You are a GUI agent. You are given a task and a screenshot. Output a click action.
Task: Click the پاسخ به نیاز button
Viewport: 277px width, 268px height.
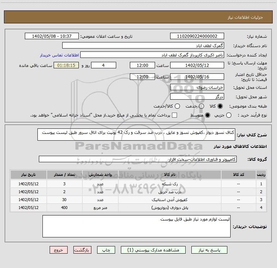pyautogui.click(x=209, y=250)
